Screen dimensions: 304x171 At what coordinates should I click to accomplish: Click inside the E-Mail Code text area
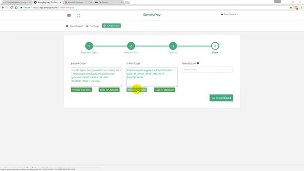(152, 77)
